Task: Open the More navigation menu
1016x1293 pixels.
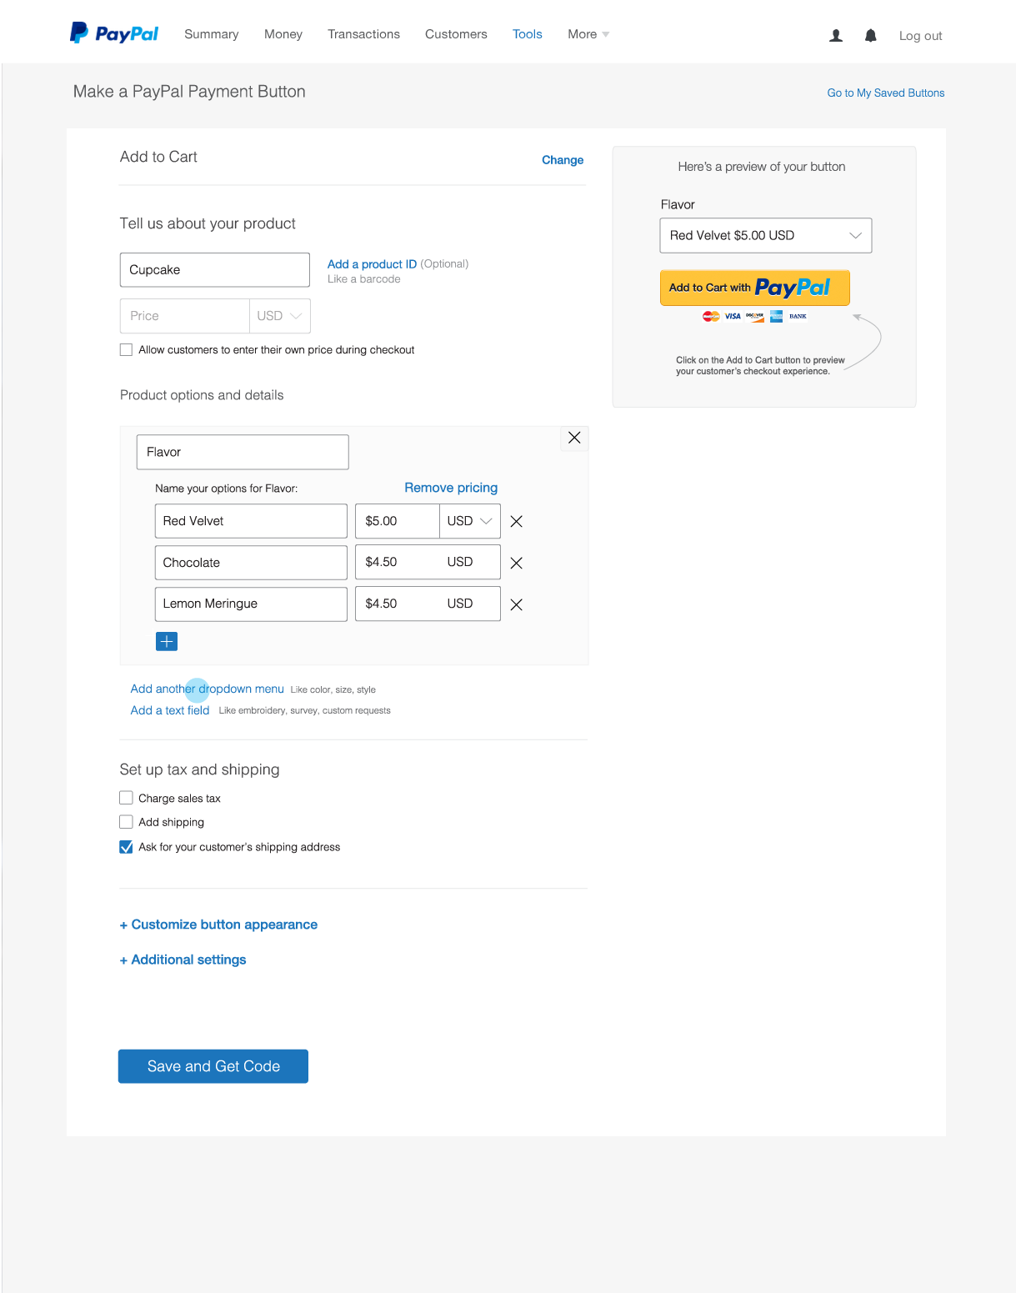Action: [588, 34]
